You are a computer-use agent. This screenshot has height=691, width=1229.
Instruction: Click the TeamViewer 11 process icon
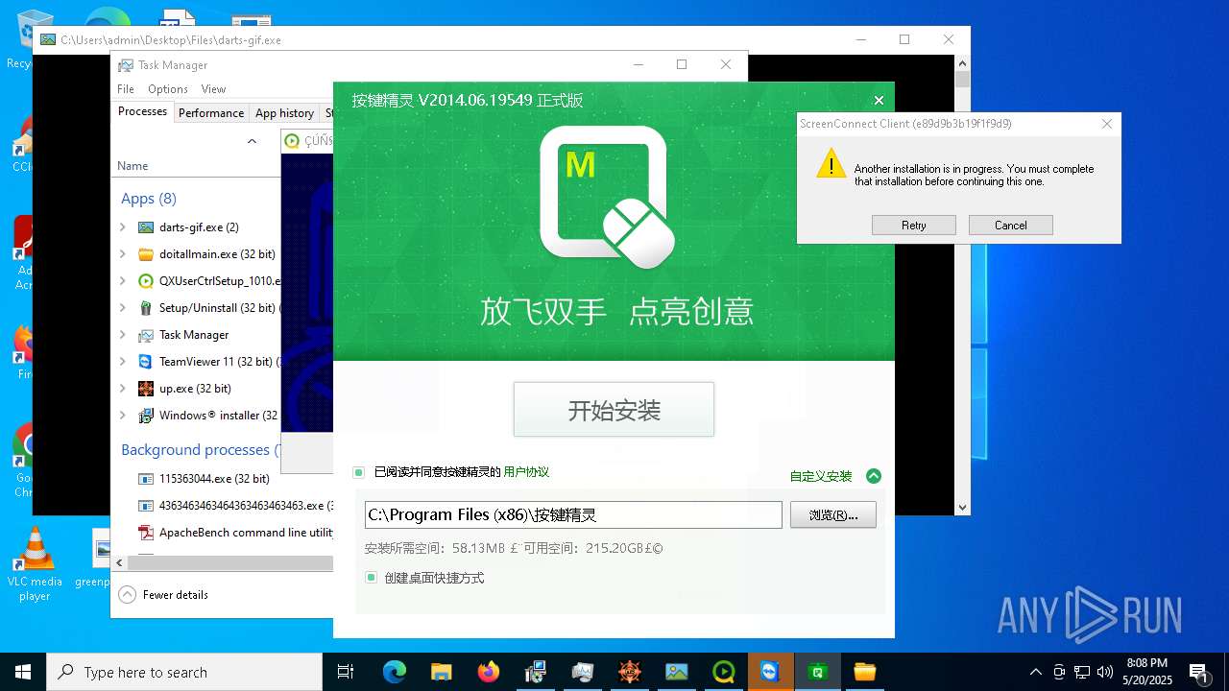(146, 362)
